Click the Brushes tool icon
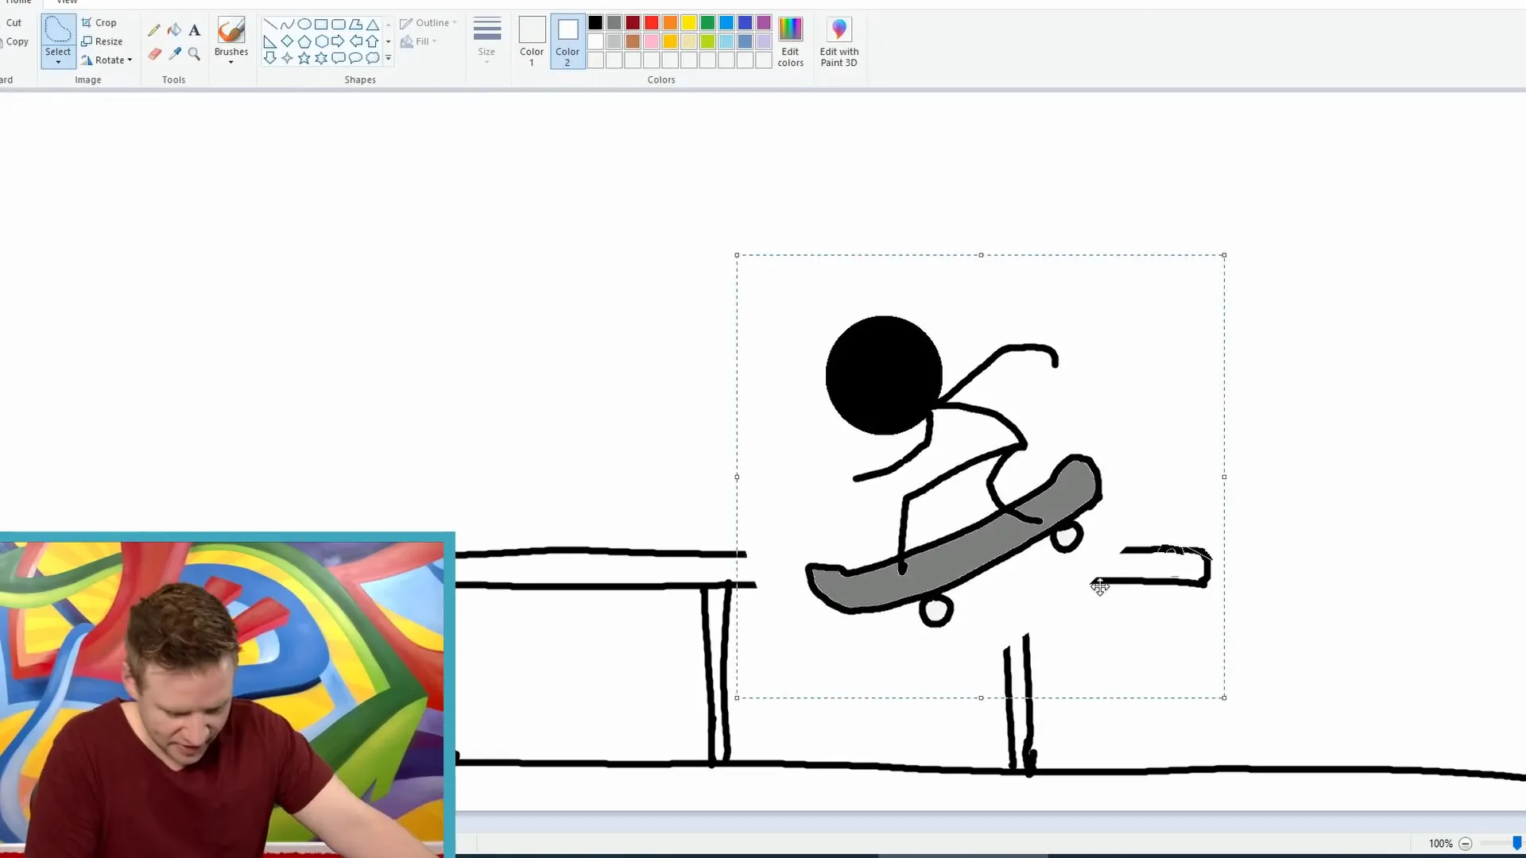Viewport: 1526px width, 858px height. point(231,30)
